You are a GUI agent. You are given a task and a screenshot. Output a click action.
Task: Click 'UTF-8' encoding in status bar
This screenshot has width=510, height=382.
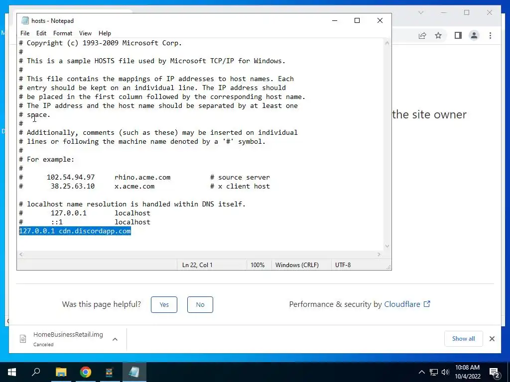tap(343, 265)
